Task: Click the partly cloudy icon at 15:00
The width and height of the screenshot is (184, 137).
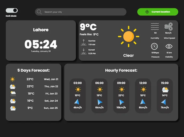Action: click(x=165, y=89)
